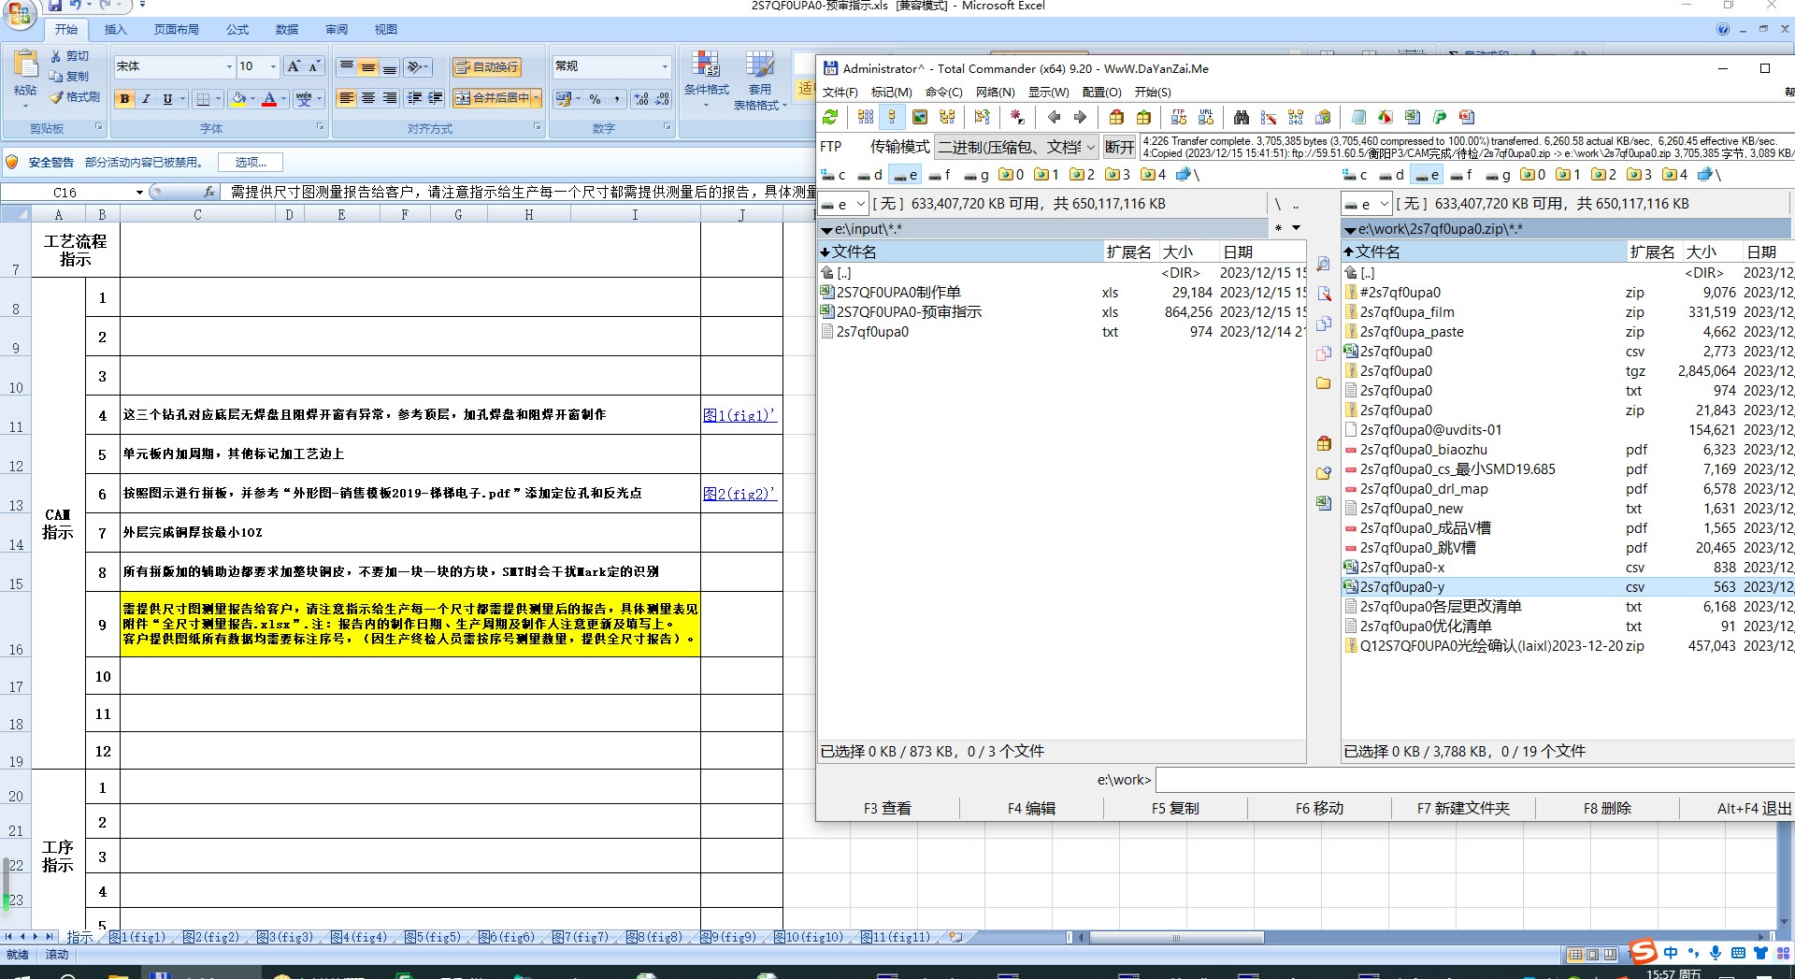Toggle horizontal center alignment in Excel
Screen dimensions: 1795x979
point(368,98)
